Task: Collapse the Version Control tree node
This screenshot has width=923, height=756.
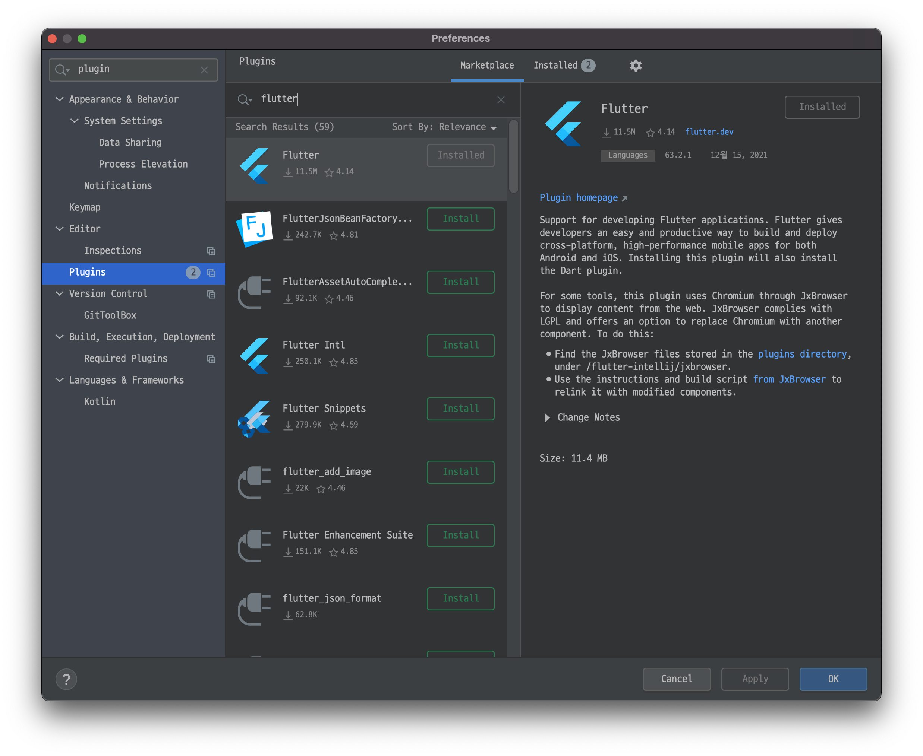Action: click(60, 293)
